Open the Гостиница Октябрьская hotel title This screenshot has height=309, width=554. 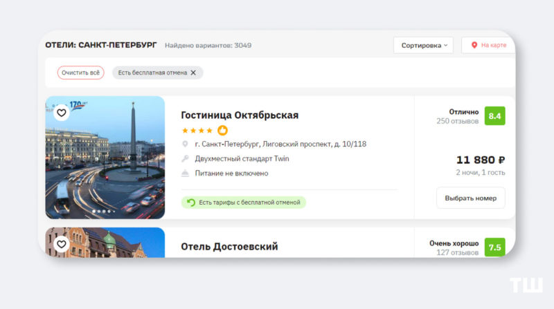[240, 115]
